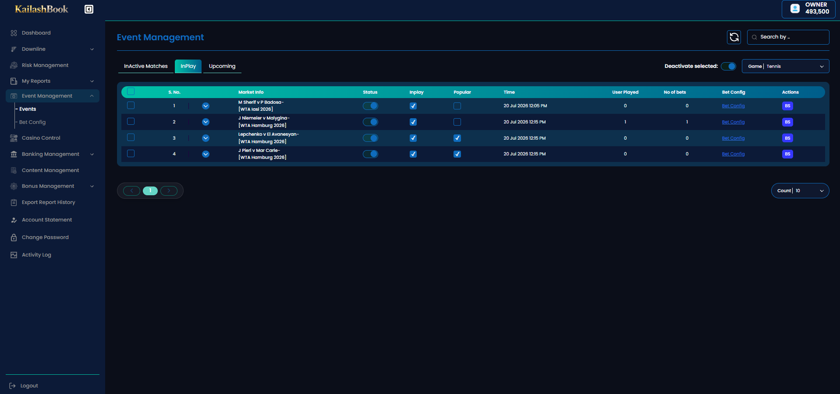This screenshot has width=840, height=394.
Task: Switch to InActive Matches tab
Action: point(146,66)
